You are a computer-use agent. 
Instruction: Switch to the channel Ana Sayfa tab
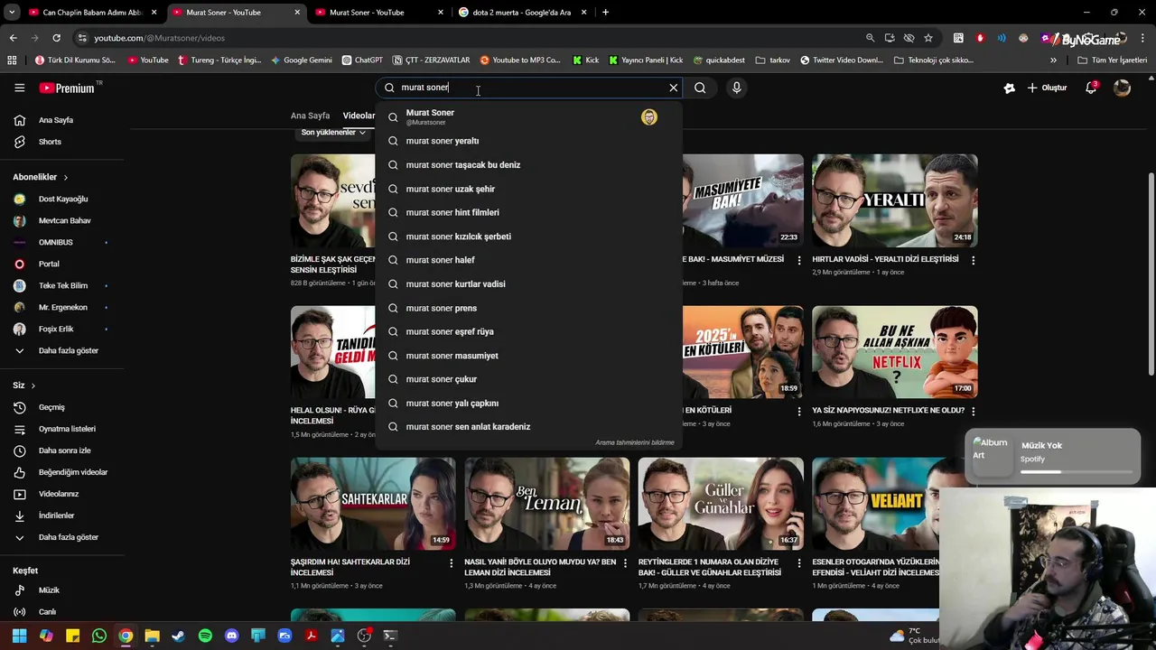tap(310, 116)
